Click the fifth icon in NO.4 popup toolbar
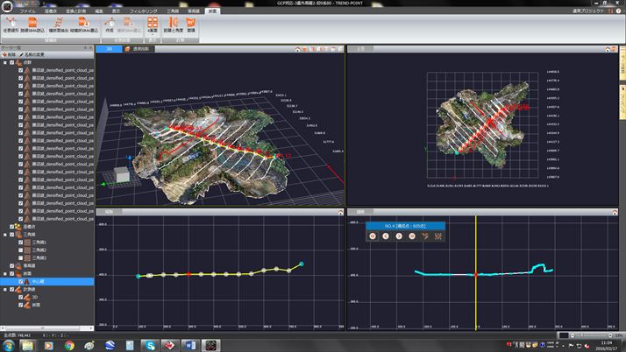The image size is (626, 352). coord(425,236)
